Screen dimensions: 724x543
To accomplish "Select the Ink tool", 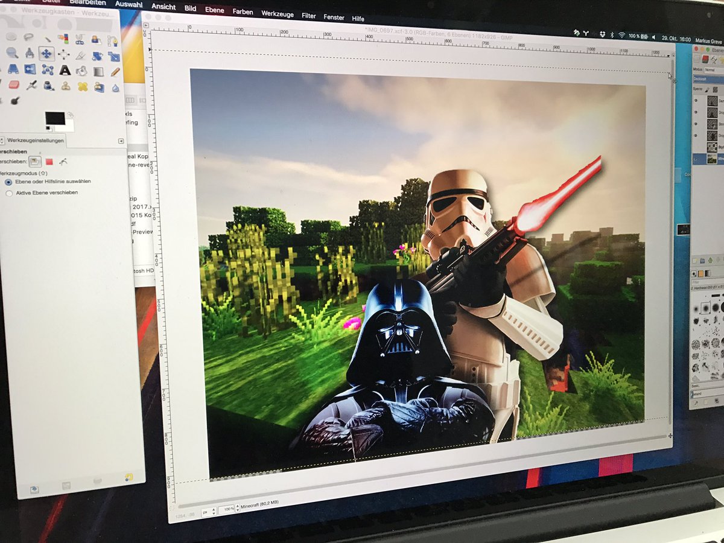I will pyautogui.click(x=48, y=86).
